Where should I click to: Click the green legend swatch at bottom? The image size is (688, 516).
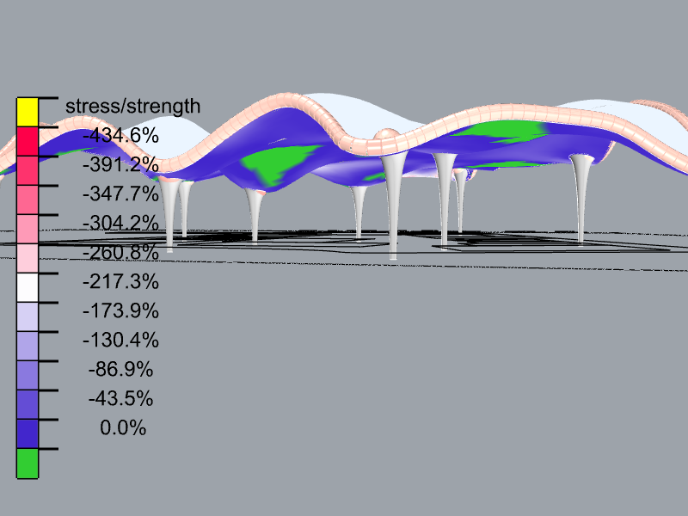click(28, 464)
